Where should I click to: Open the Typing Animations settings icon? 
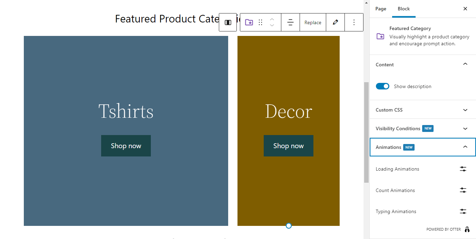(463, 211)
